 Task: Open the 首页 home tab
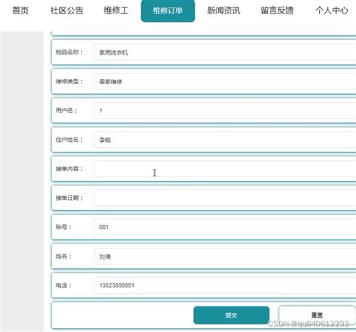point(20,11)
